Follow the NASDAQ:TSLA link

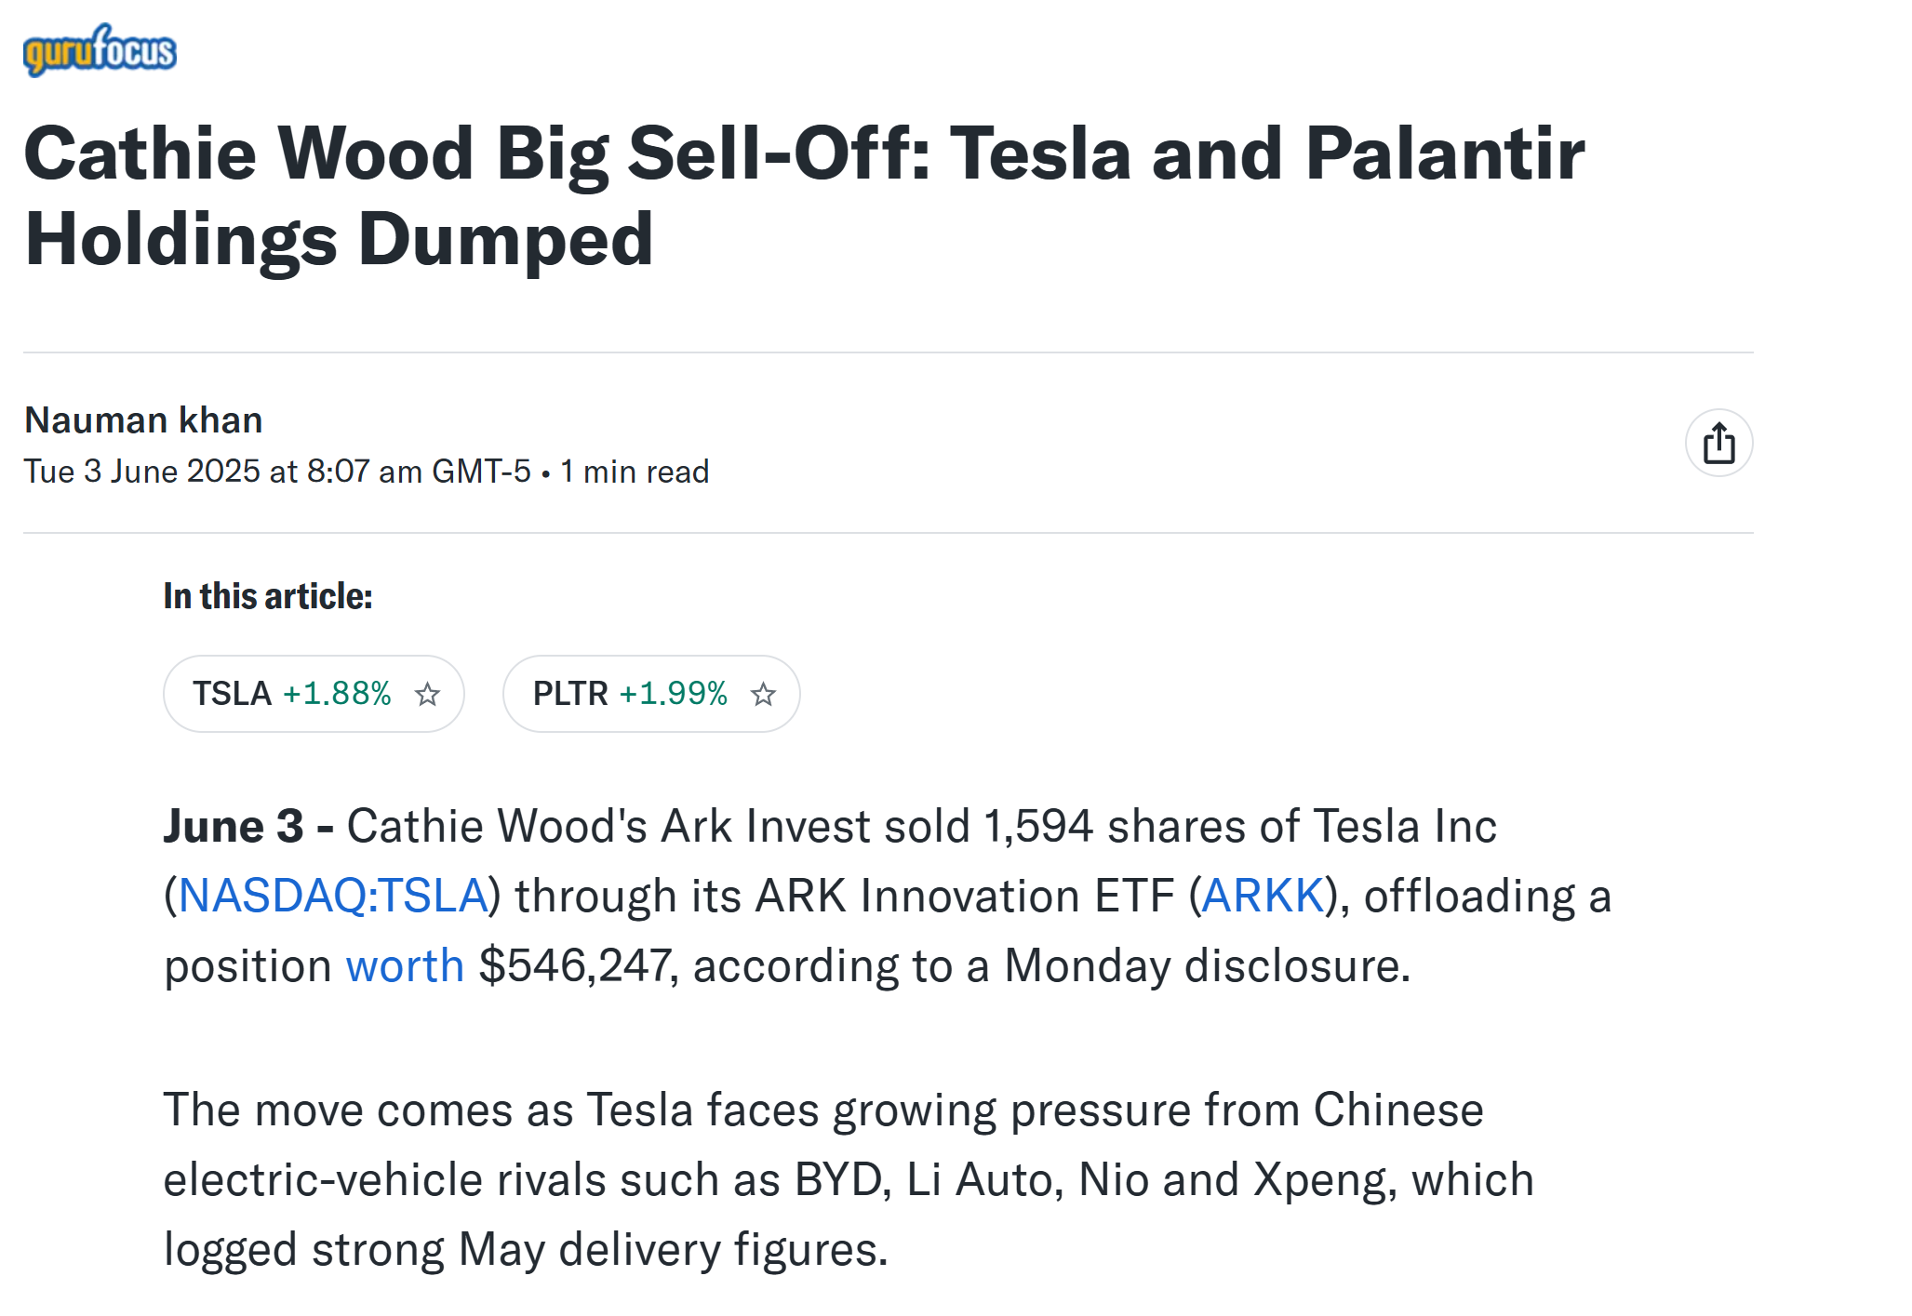333,896
